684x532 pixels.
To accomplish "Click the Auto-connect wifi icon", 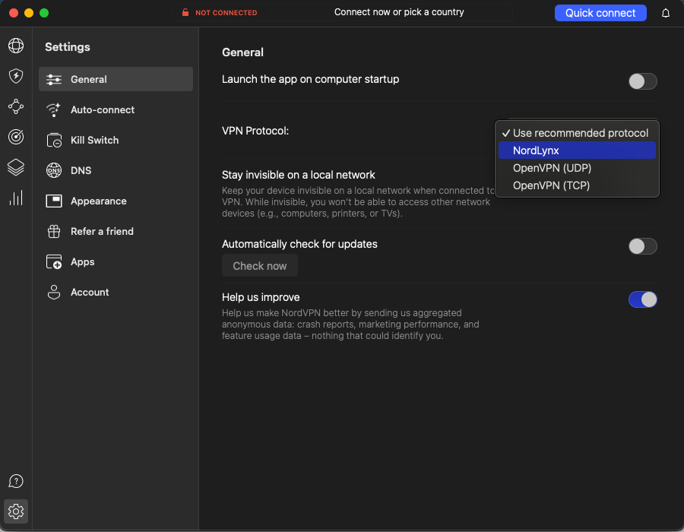I will 53,110.
